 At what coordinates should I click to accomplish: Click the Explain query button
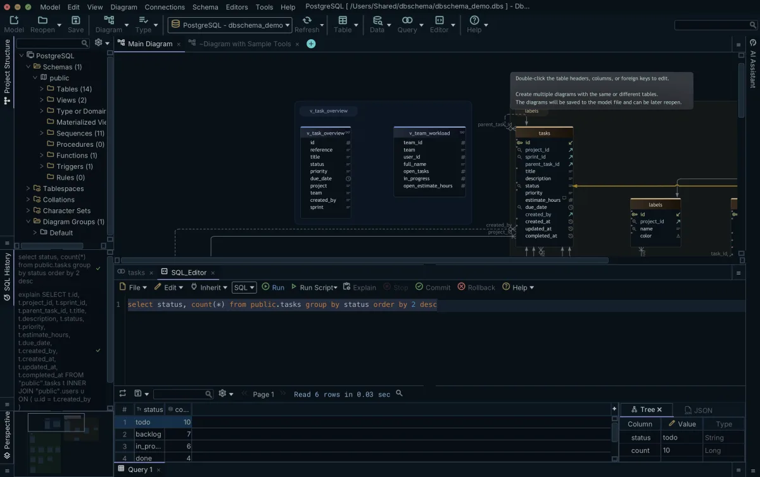point(359,287)
